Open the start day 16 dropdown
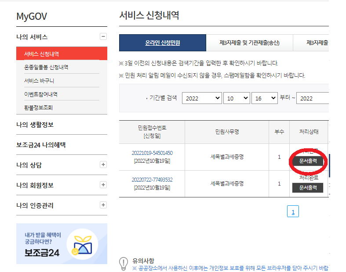 pyautogui.click(x=264, y=98)
